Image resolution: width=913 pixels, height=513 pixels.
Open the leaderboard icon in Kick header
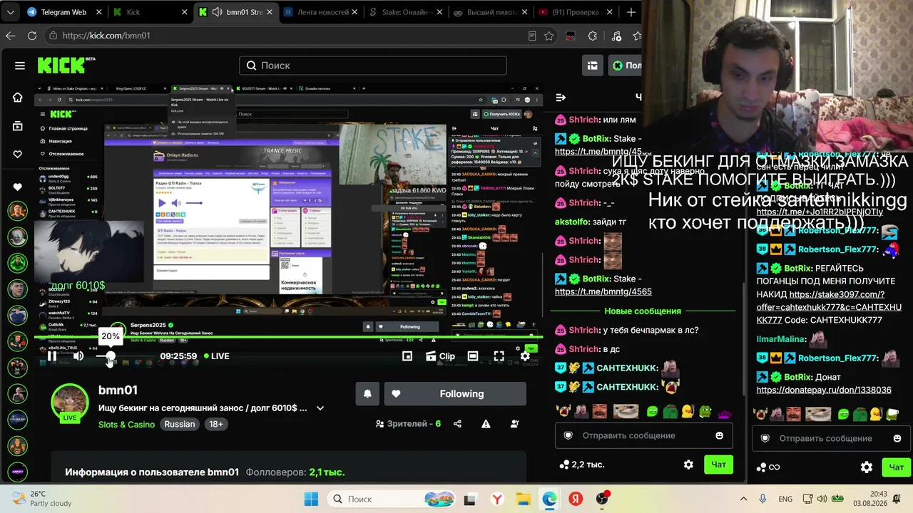coord(592,66)
